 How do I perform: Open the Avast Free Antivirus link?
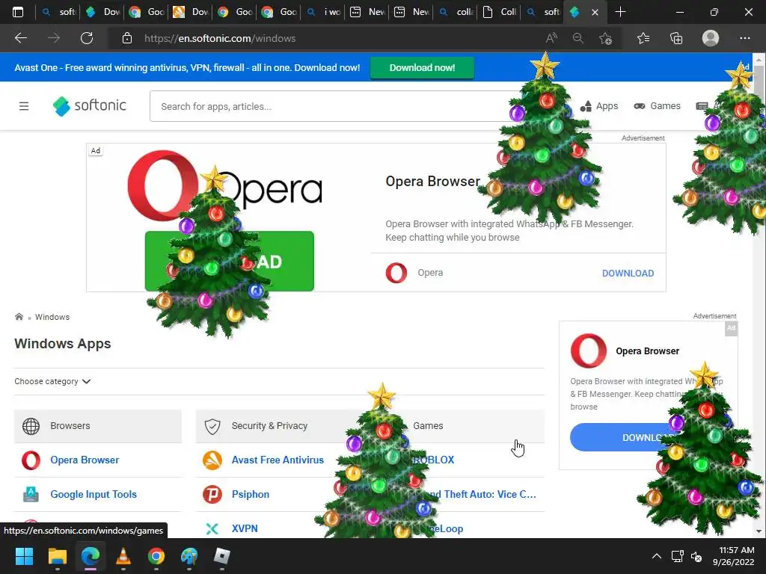[x=278, y=460]
